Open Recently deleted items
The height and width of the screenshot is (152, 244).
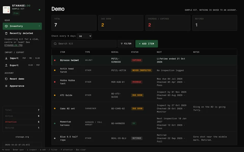pos(22,33)
